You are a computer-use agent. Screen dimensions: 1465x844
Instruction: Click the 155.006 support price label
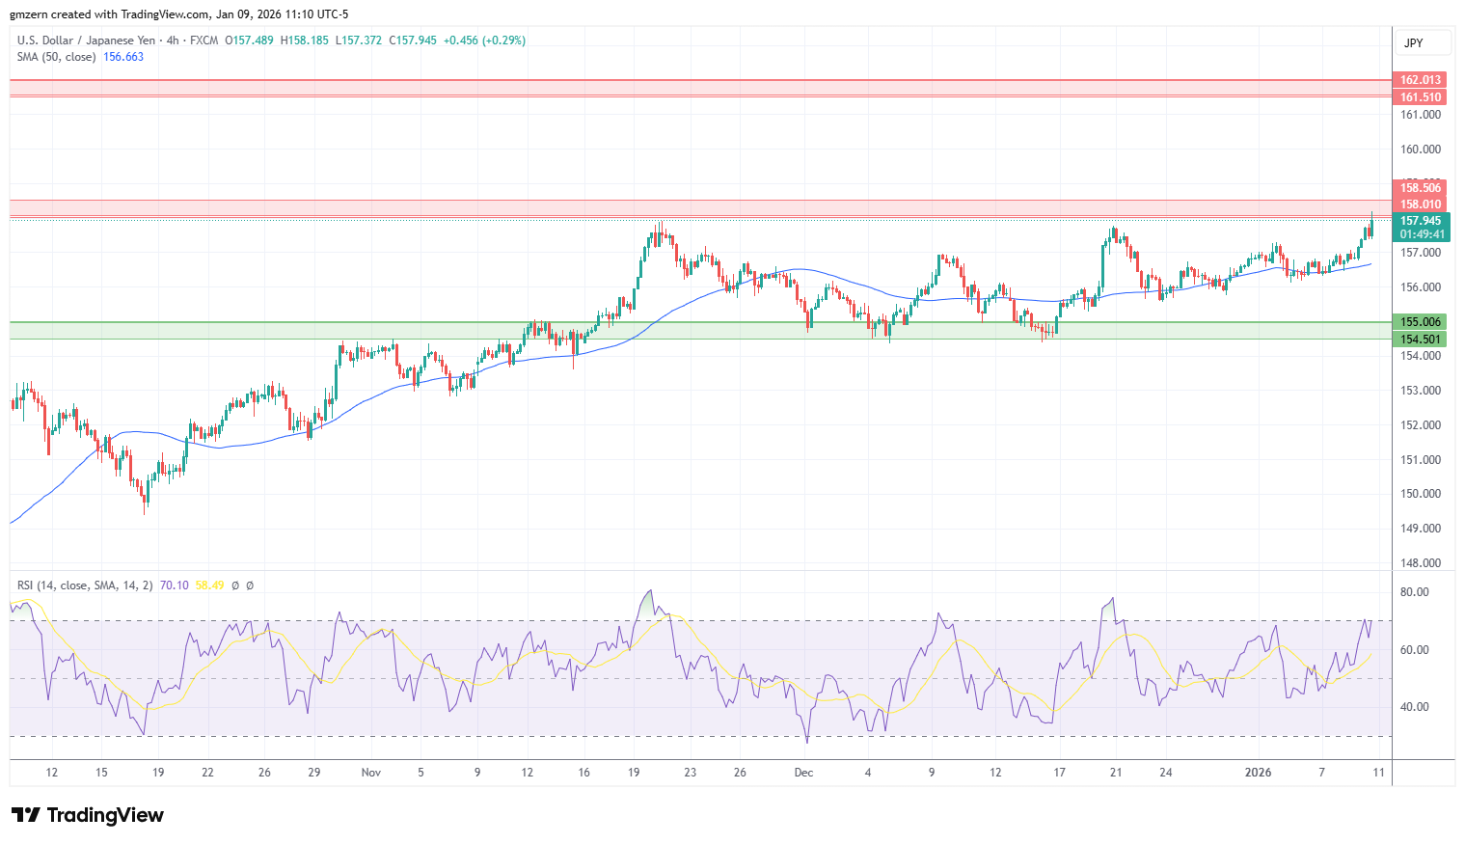tap(1422, 322)
